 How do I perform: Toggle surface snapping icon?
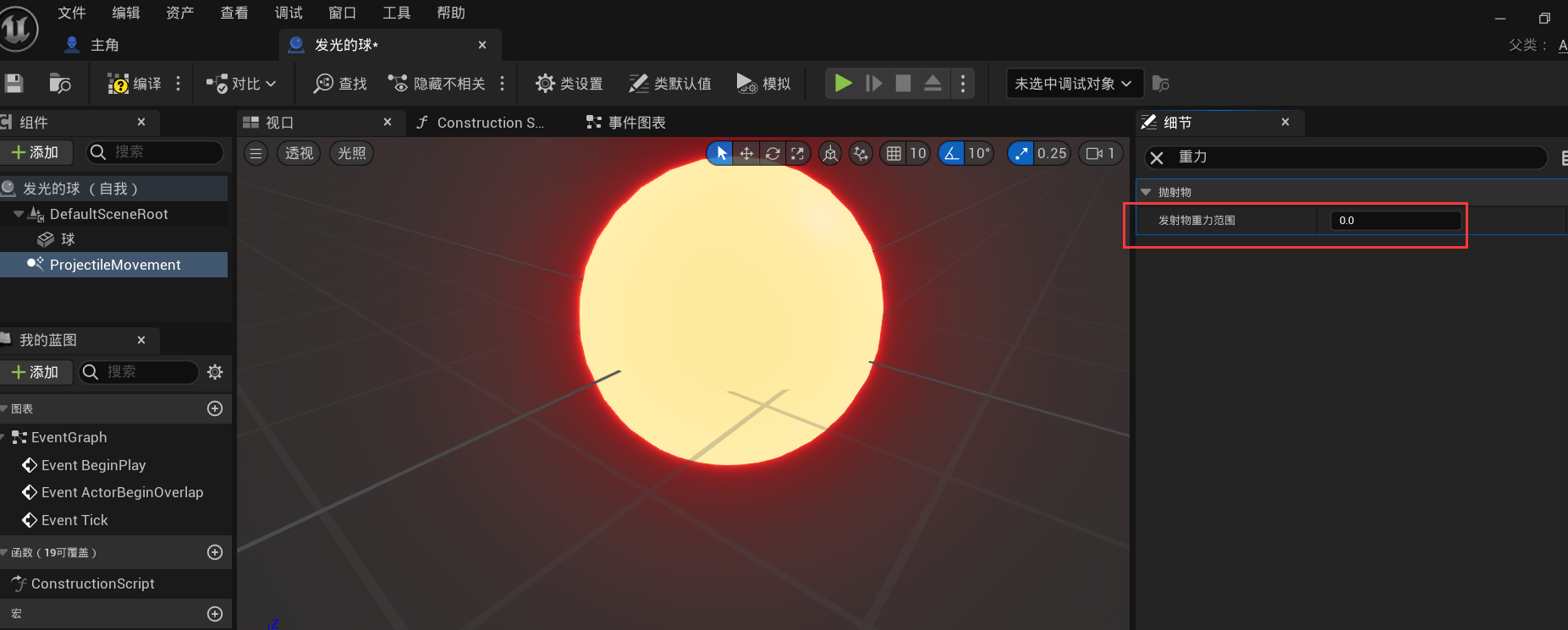pyautogui.click(x=861, y=153)
